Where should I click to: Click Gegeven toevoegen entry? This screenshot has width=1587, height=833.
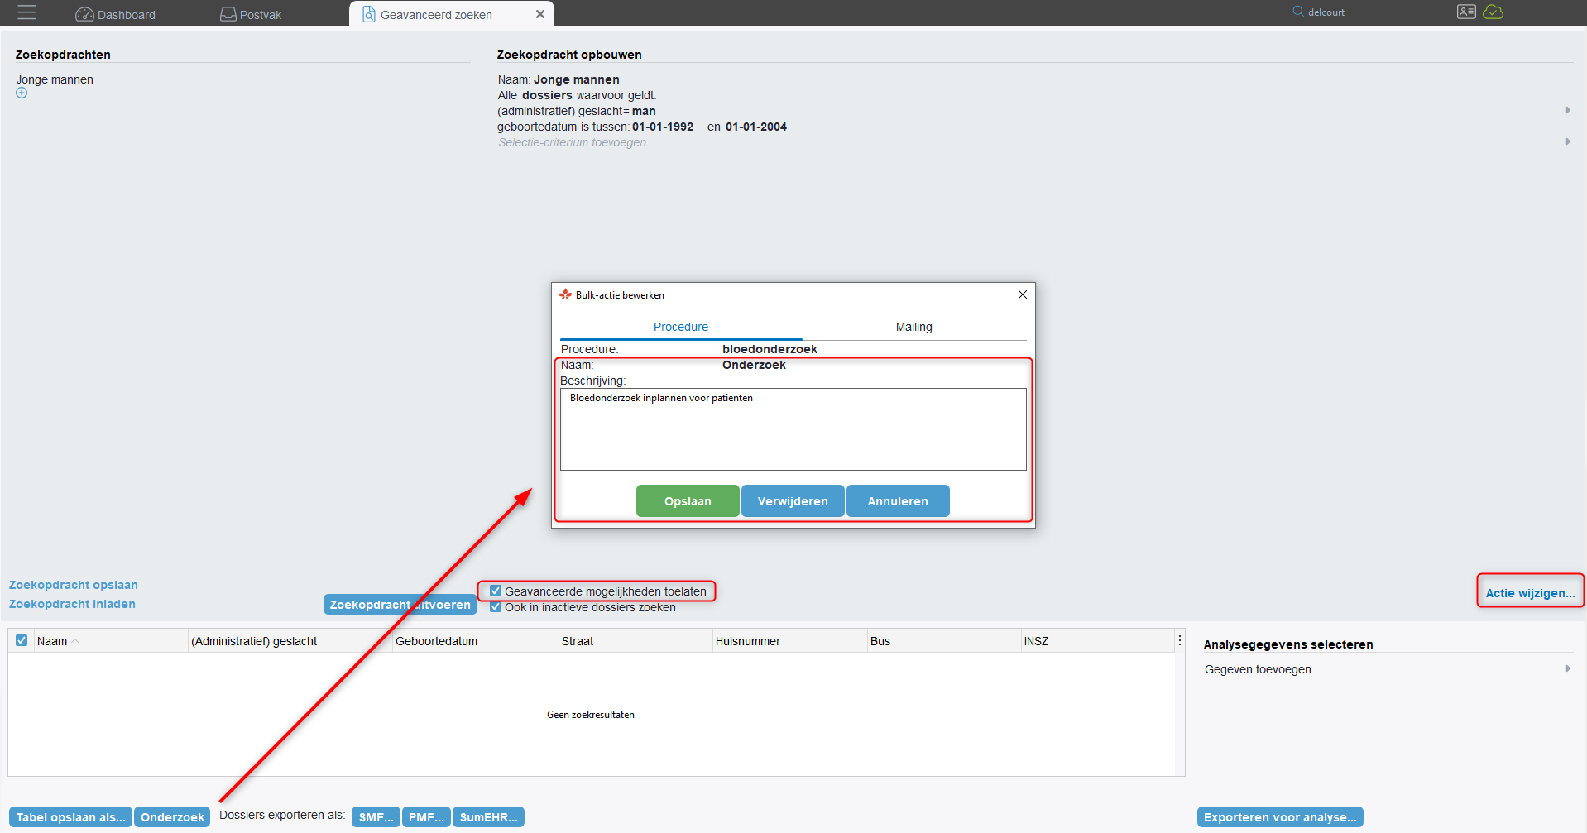tap(1258, 669)
